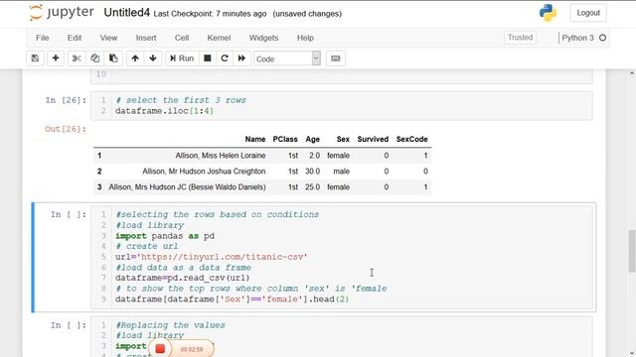
Task: Click the Survived column header
Action: (373, 139)
